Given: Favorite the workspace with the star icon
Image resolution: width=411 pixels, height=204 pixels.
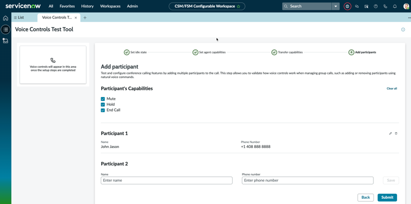Looking at the screenshot, I should [238, 6].
